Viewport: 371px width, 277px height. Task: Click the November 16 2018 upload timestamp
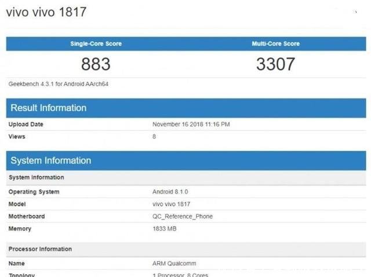coord(190,125)
